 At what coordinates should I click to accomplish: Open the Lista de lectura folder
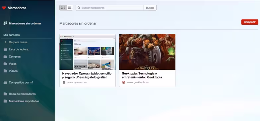click(x=19, y=49)
